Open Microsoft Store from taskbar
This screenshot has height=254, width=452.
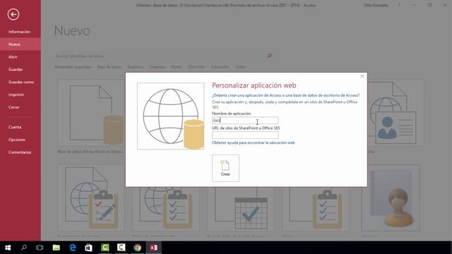pyautogui.click(x=88, y=248)
